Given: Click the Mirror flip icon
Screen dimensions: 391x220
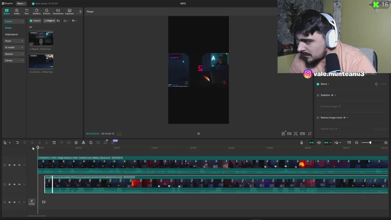Looking at the screenshot, I should pos(83,143).
